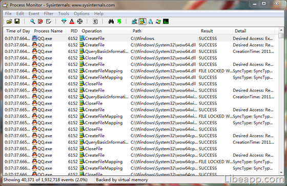Select the path cell 'C:\Windows' in first row
Viewport: 287px width, 186px height.
click(142, 39)
